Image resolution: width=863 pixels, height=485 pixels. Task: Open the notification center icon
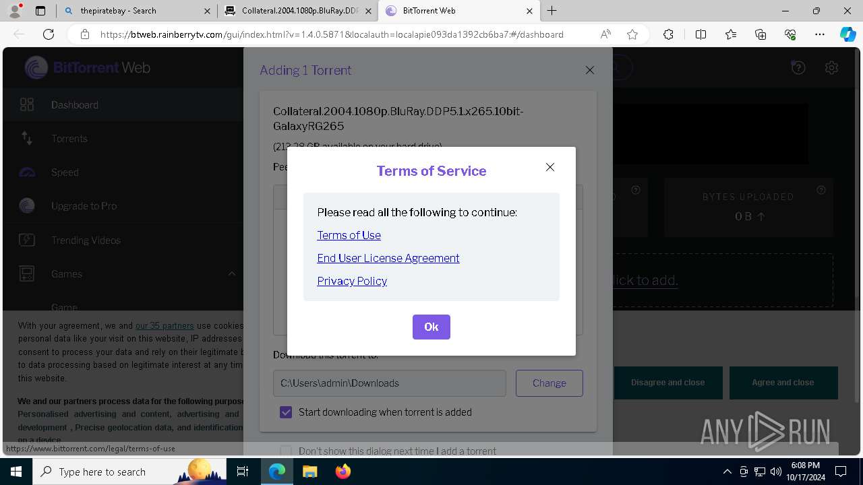(841, 472)
